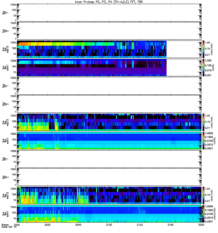
Task: Click the 1.00 value on tha edc12 colorbar
Action: tap(207, 43)
